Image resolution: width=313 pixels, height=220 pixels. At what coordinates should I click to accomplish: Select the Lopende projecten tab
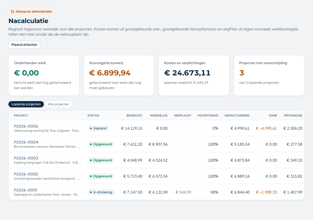click(26, 104)
